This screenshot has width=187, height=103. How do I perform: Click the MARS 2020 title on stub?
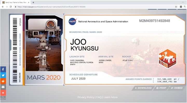point(44,77)
